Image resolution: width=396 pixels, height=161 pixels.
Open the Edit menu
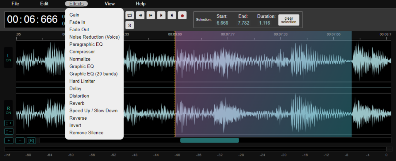(44, 4)
